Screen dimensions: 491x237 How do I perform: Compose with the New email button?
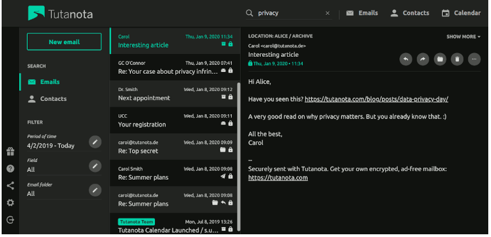coord(64,42)
